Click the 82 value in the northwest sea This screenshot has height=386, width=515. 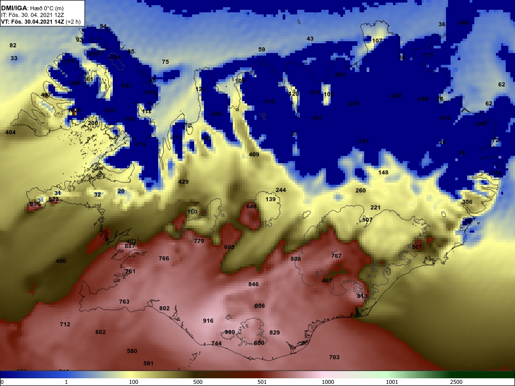(13, 45)
